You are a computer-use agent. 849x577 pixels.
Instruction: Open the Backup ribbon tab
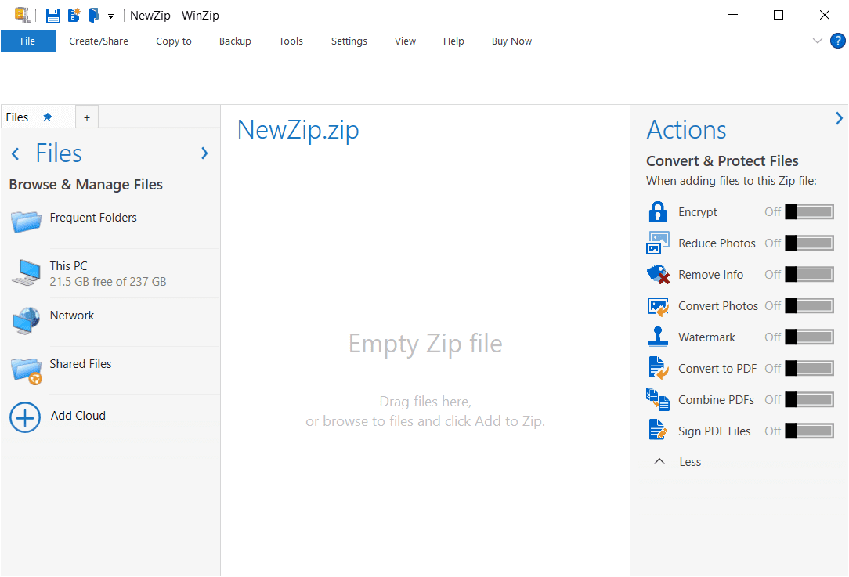[235, 41]
